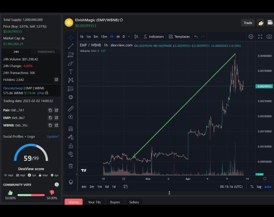Undo the last chart action
The width and height of the screenshot is (274, 217).
coord(196,37)
